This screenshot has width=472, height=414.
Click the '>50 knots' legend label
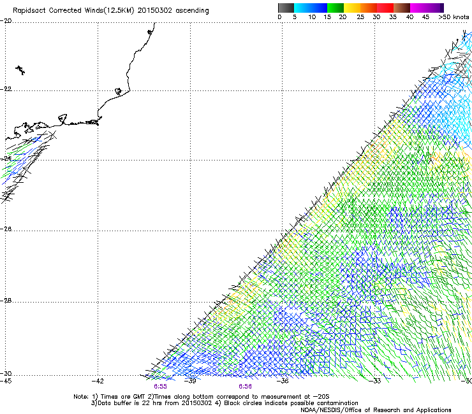[454, 17]
